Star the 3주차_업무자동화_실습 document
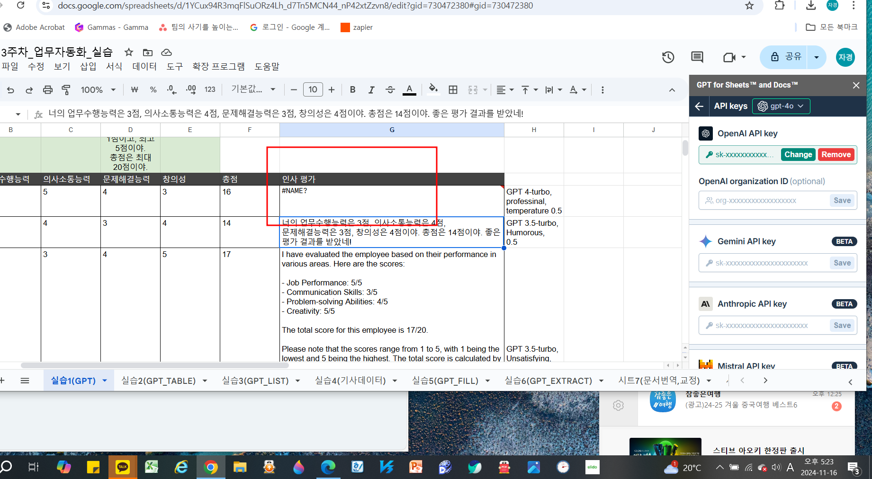 point(129,53)
